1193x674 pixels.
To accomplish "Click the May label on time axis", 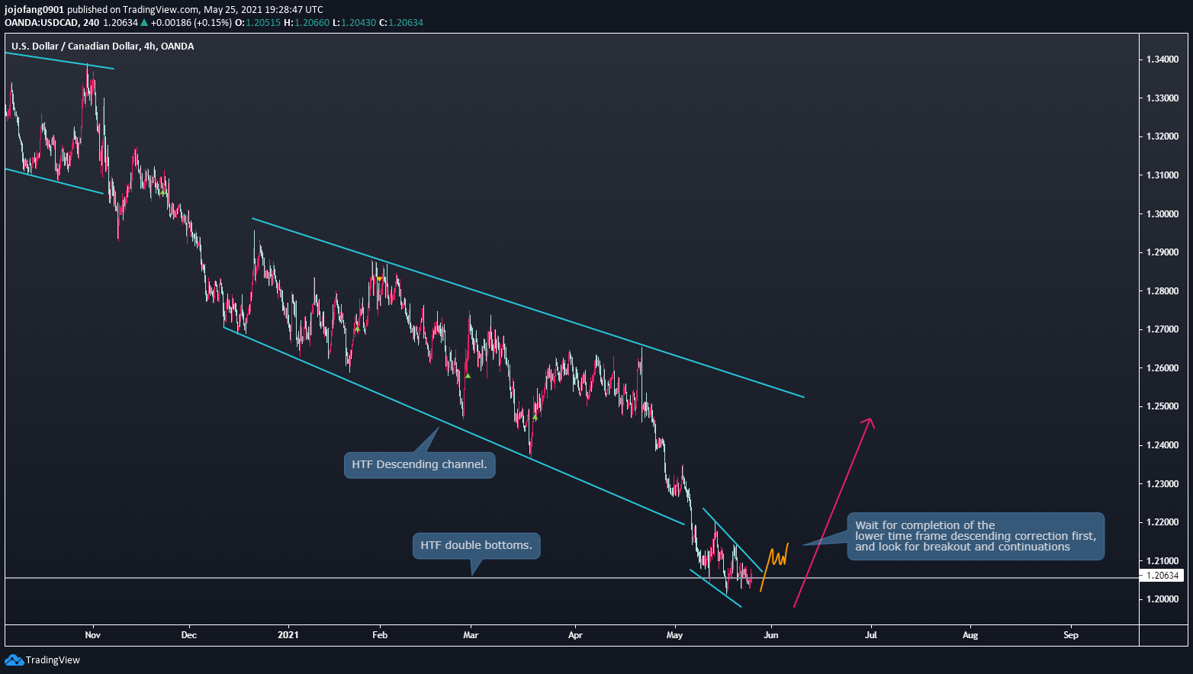I will pyautogui.click(x=674, y=634).
